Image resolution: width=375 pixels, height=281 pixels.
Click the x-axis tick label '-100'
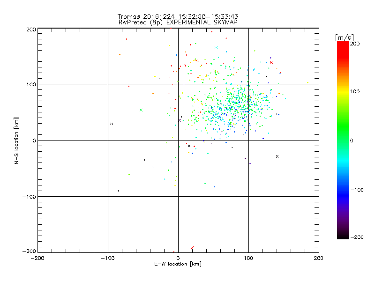tap(108, 259)
